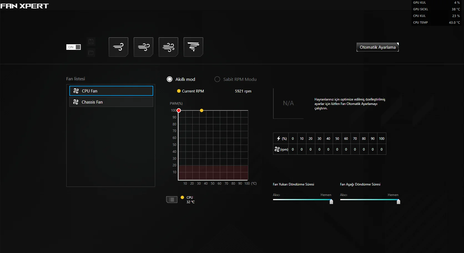Select the Full Speed tornado preset

pos(193,47)
